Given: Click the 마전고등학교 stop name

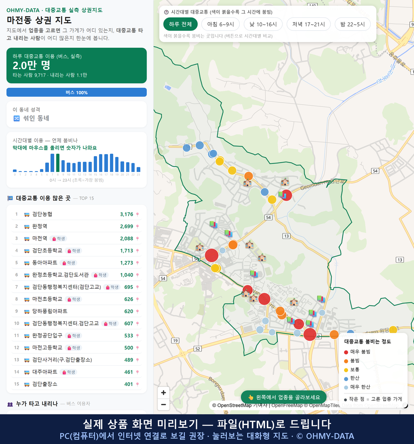Looking at the screenshot, I should pyautogui.click(x=47, y=348).
